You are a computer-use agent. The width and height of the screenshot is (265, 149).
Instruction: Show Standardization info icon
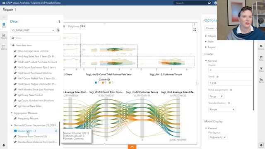click(229, 103)
